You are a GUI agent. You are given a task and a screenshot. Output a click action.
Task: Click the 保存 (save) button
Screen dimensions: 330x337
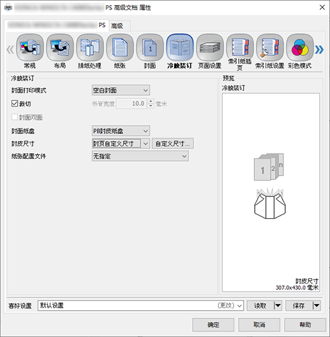tap(299, 305)
